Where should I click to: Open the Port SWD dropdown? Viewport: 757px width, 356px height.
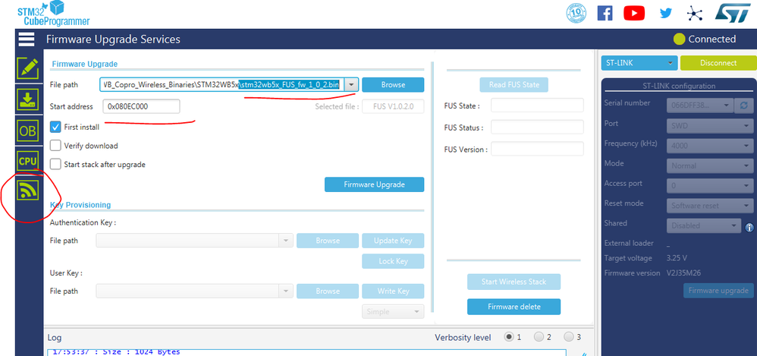tap(710, 126)
